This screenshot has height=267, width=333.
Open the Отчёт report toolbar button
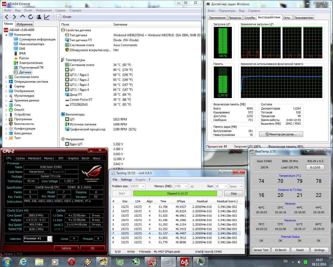point(64,17)
